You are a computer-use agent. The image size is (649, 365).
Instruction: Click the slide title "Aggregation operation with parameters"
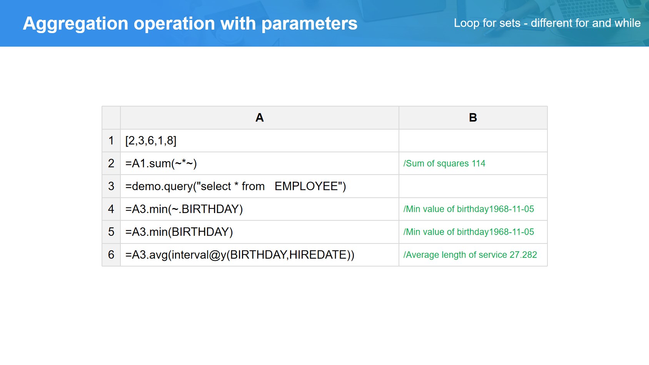[x=190, y=23]
